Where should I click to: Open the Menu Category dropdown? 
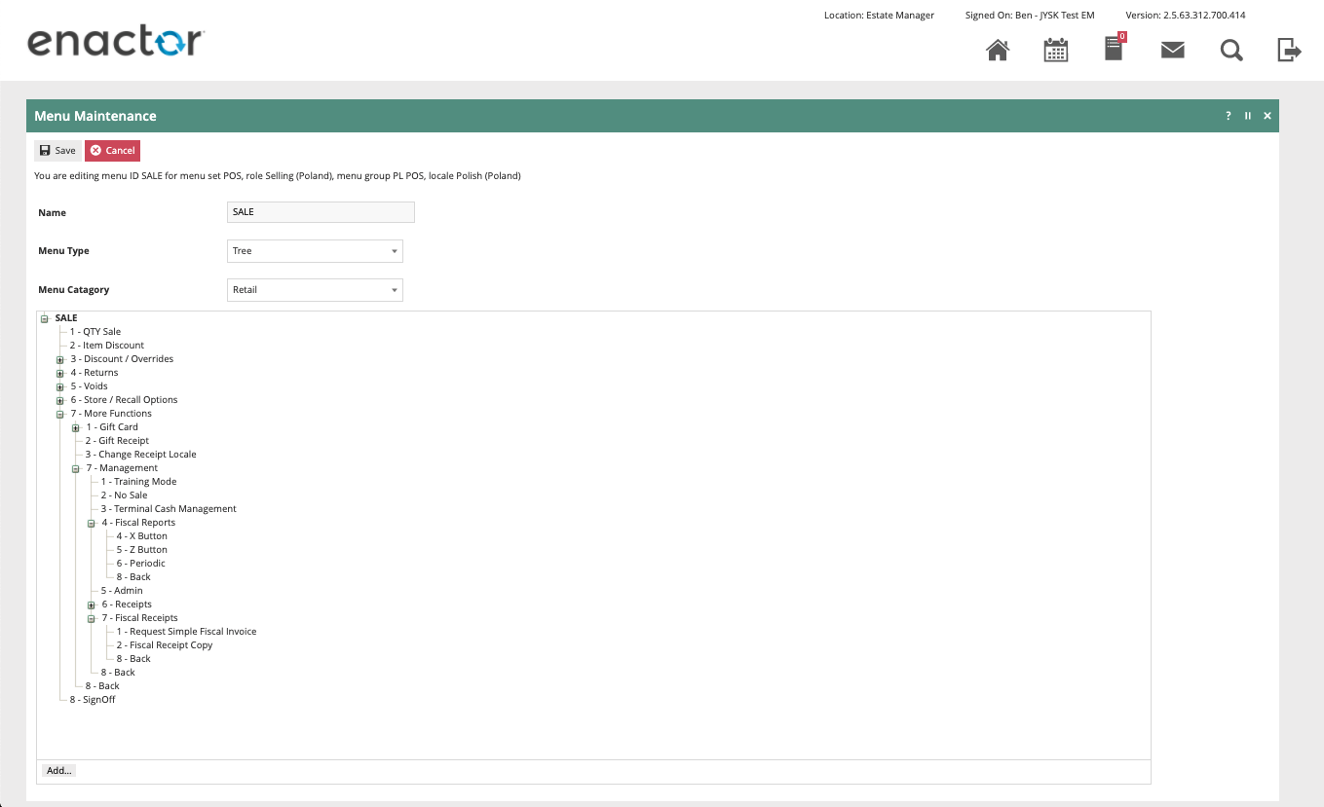pyautogui.click(x=315, y=290)
